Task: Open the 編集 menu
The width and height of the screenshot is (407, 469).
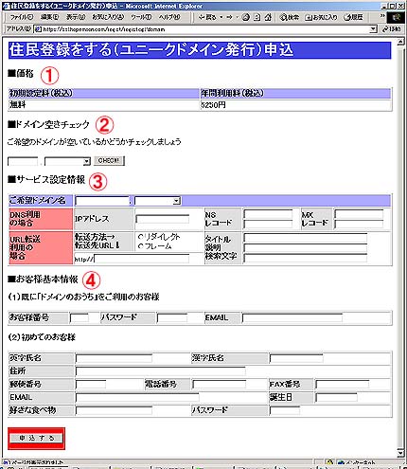Action: coord(50,17)
